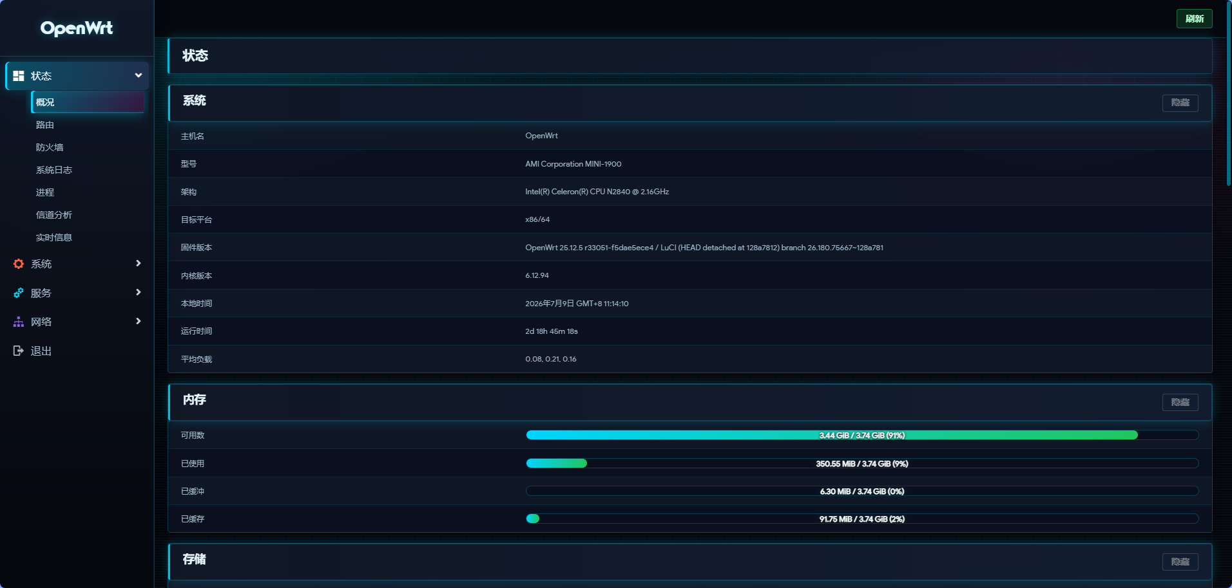This screenshot has width=1232, height=588.
Task: Expand the 系统 sidebar menu arrow
Action: tap(138, 263)
